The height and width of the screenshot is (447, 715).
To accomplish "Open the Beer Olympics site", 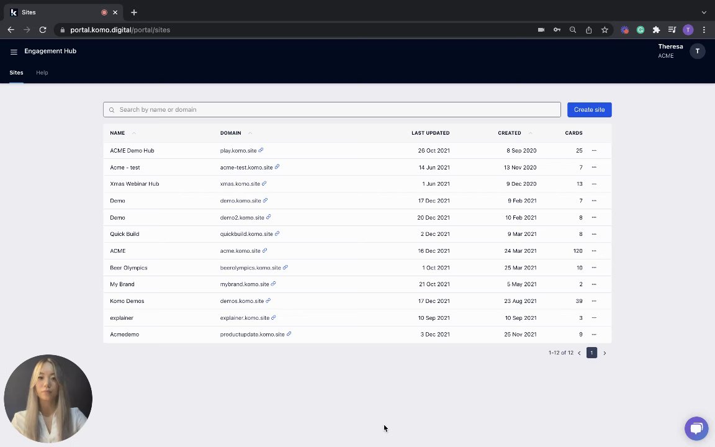I will [x=128, y=268].
